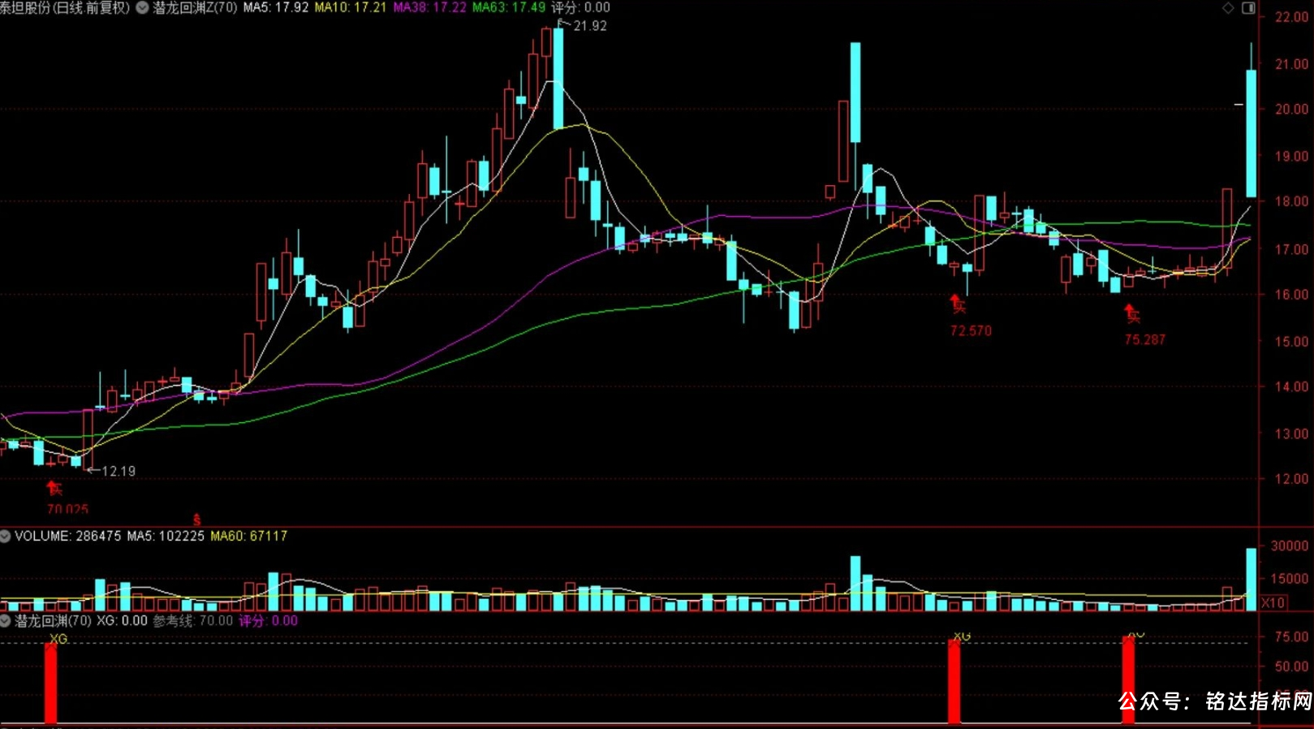Viewport: 1314px width, 729px height.
Task: Click the 参考线: 70.00 readout
Action: click(193, 621)
